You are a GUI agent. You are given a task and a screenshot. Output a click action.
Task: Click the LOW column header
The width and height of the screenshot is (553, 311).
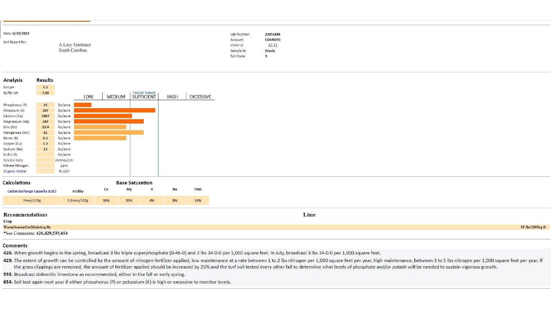(x=88, y=97)
